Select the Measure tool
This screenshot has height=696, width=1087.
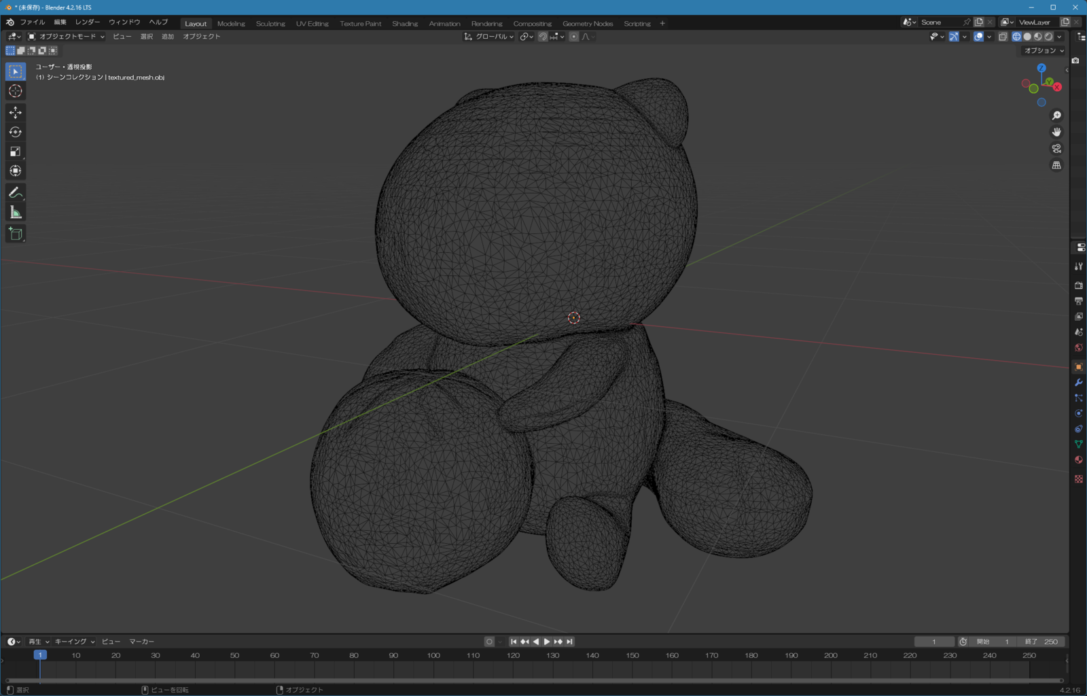click(16, 213)
